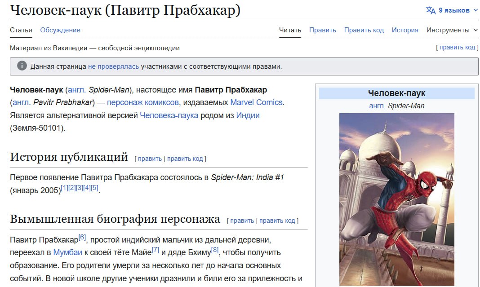Open the Spider-Man India infobox image
Screen dimensions: 480x287
pyautogui.click(x=397, y=199)
